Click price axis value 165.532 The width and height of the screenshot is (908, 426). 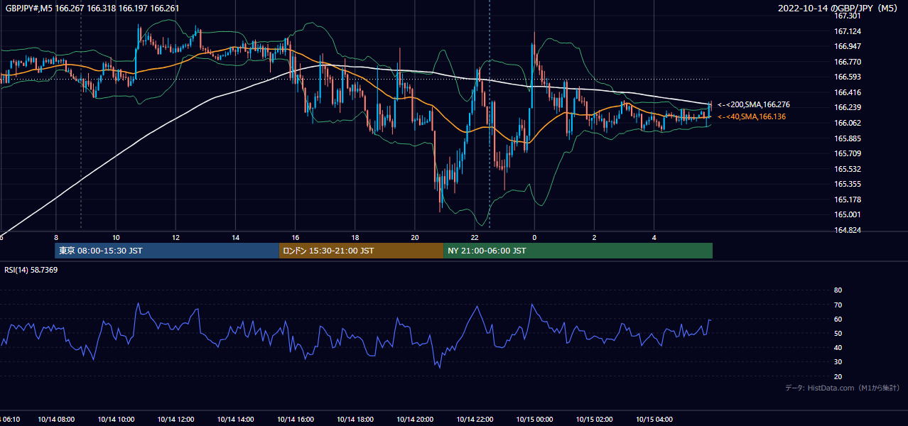coord(847,169)
